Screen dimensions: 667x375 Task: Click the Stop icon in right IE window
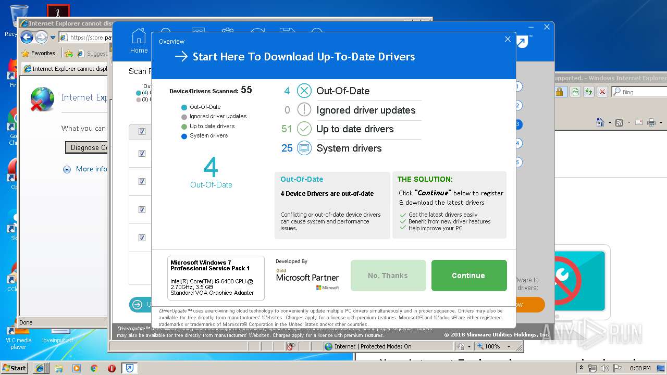(602, 92)
